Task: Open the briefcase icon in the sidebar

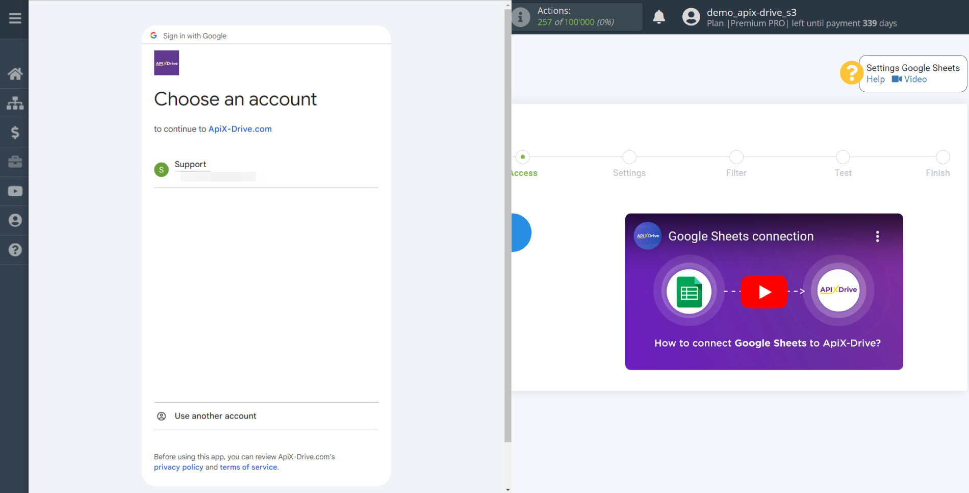Action: point(15,162)
